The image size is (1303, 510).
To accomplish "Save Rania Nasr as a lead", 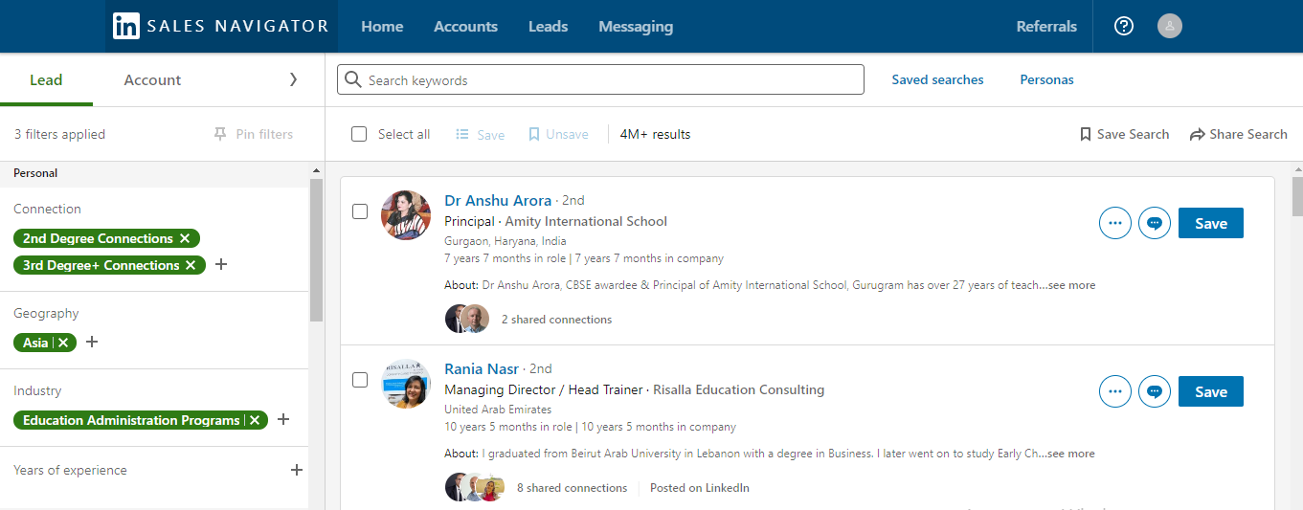I will (x=1210, y=391).
